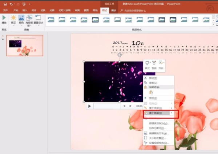Open the Insert (插入) ribbon tab
This screenshot has width=218, height=154.
[25, 10]
